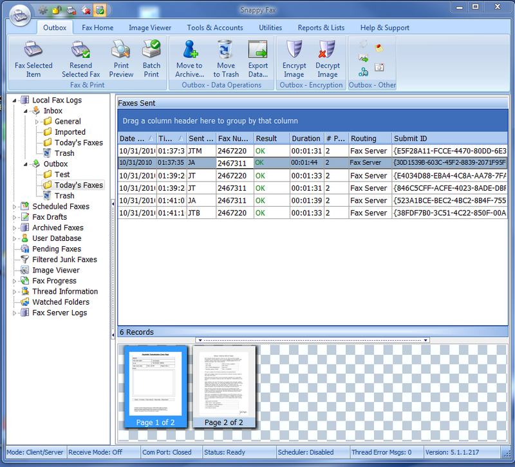Move the selected fax to Archive

coord(189,60)
